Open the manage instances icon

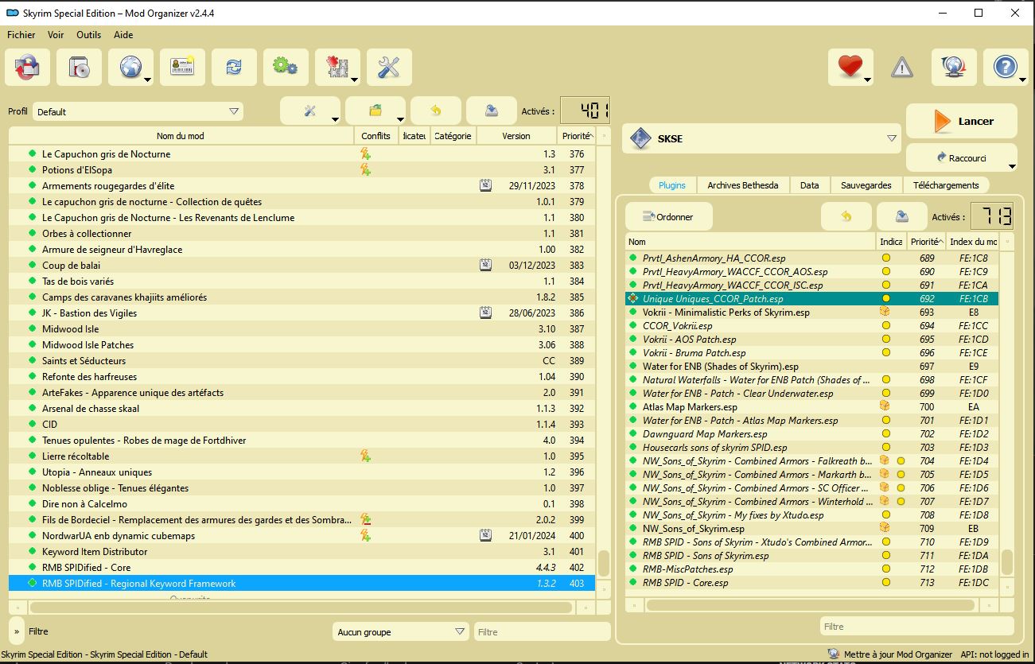tap(27, 68)
